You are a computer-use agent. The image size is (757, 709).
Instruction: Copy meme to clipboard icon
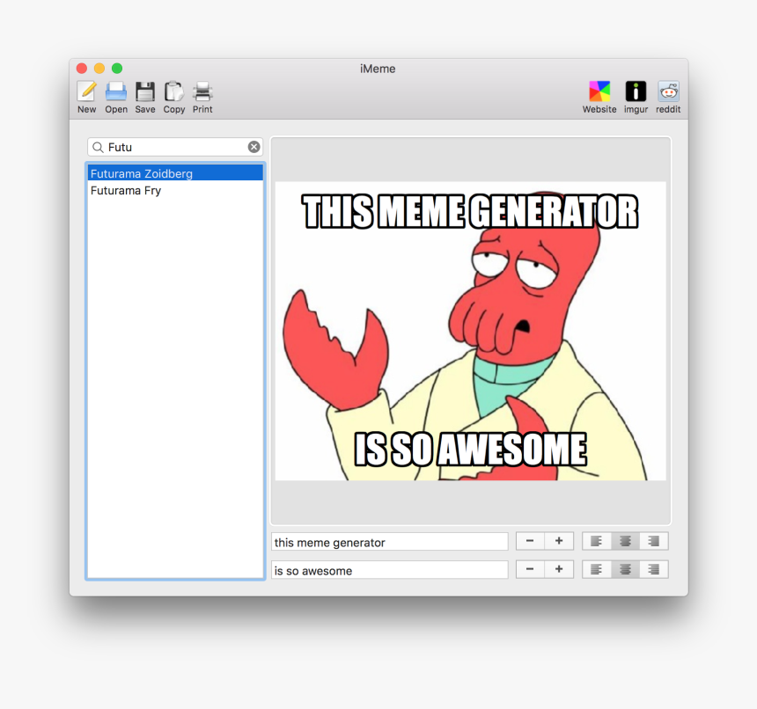[x=173, y=98]
